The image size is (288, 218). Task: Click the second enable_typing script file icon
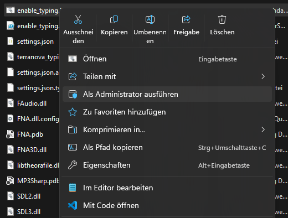[x=11, y=25]
